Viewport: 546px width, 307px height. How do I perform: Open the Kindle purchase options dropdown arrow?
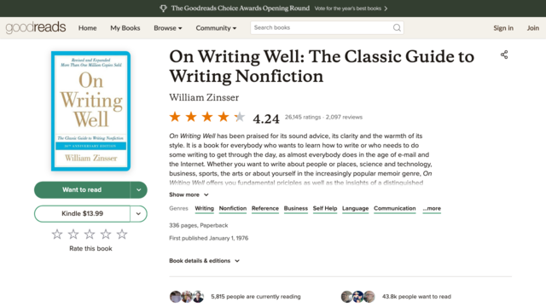[138, 214]
